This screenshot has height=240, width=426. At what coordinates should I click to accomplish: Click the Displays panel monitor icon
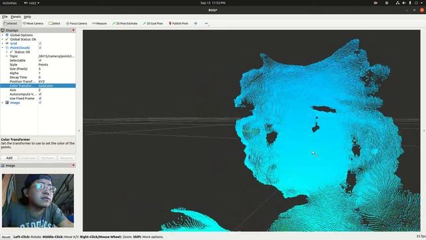coord(3,30)
